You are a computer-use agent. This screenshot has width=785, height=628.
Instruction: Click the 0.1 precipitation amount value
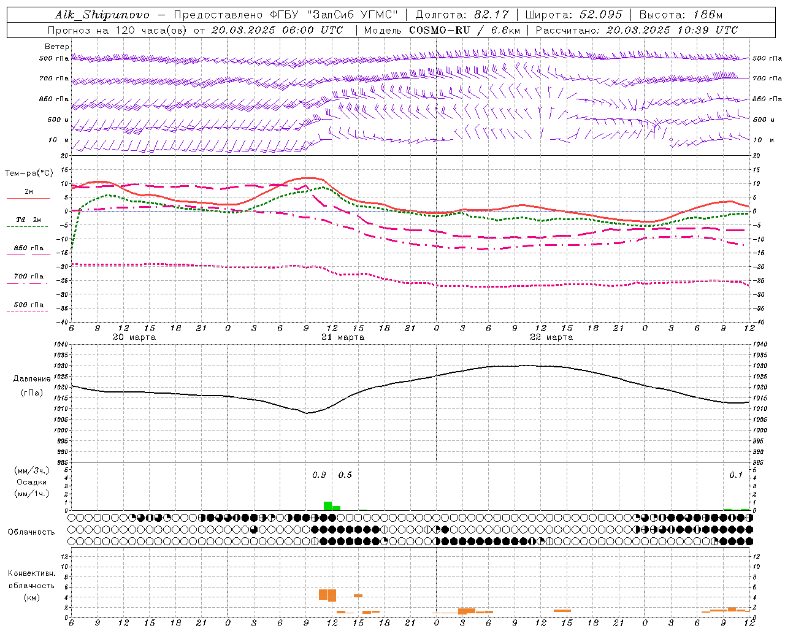[736, 475]
